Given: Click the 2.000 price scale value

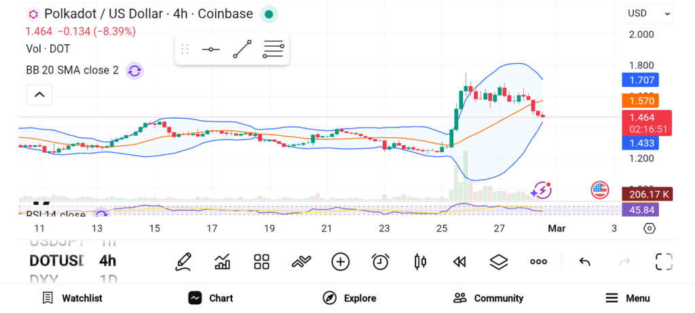Looking at the screenshot, I should [641, 35].
